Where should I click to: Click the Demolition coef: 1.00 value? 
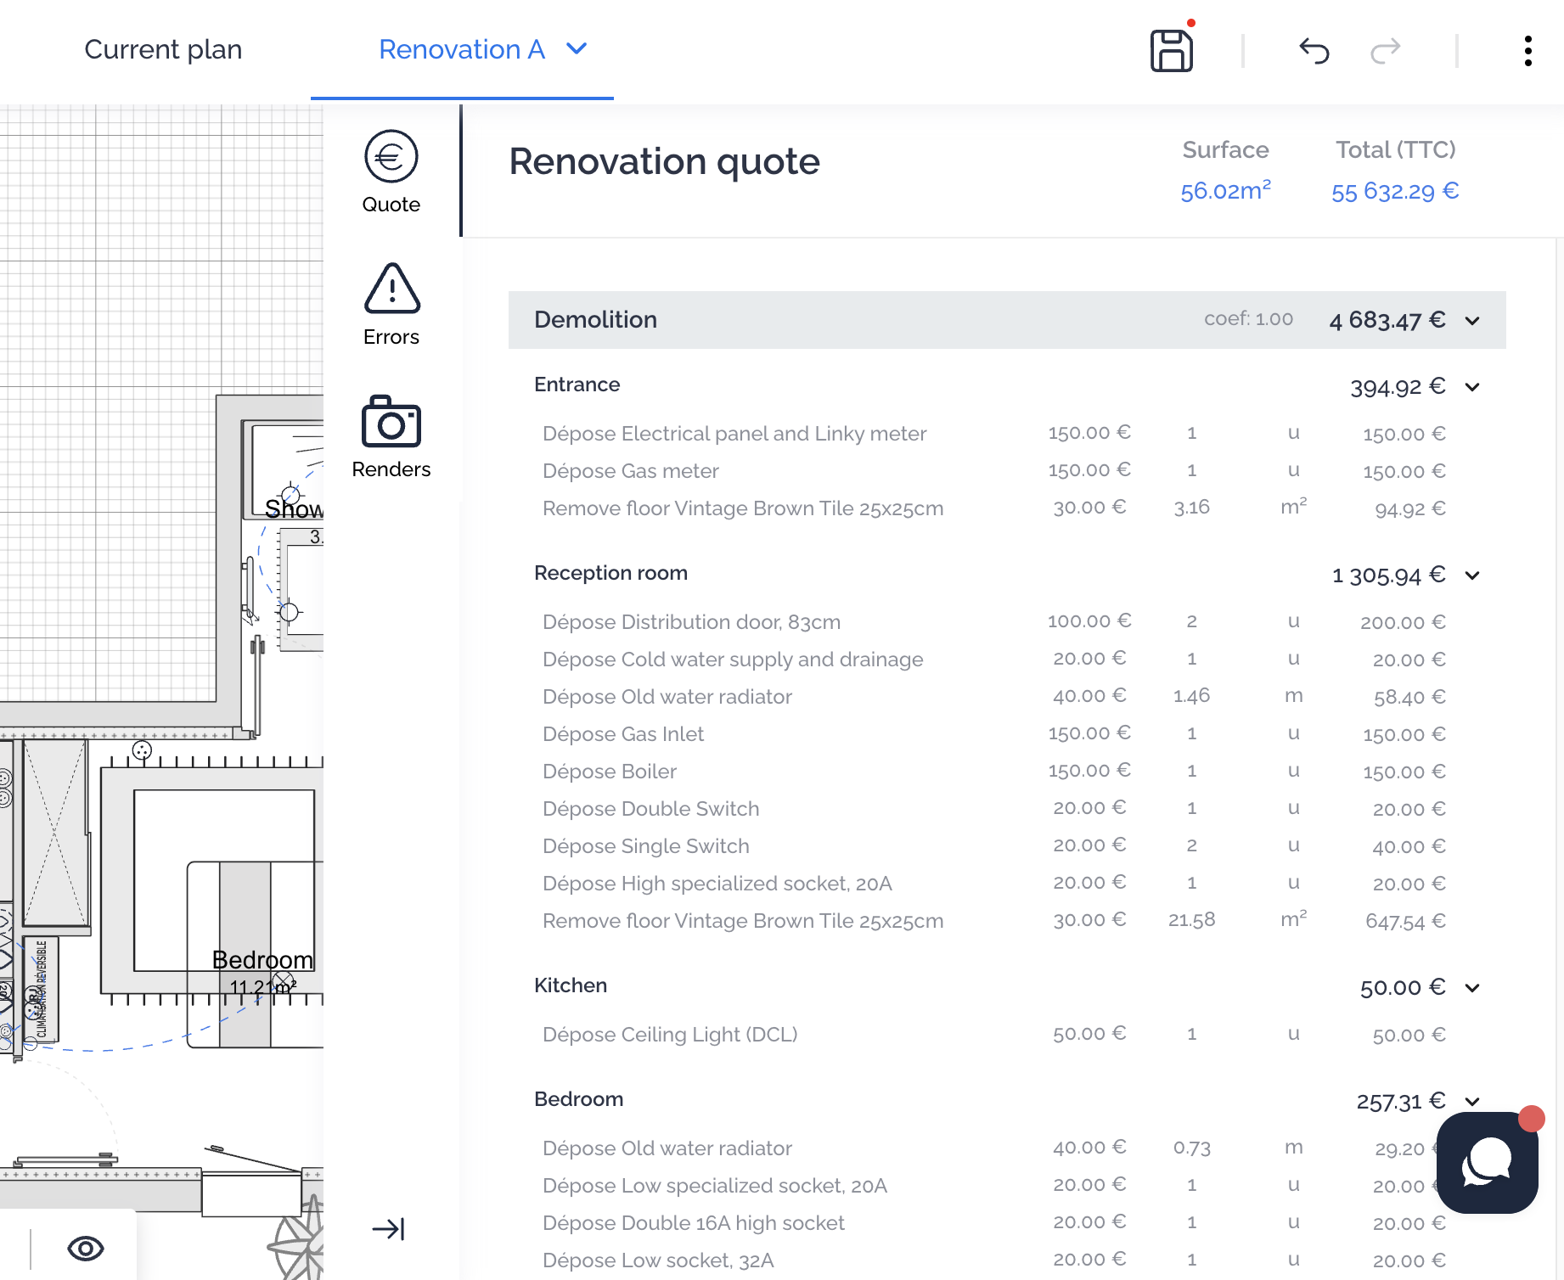pyautogui.click(x=1248, y=319)
